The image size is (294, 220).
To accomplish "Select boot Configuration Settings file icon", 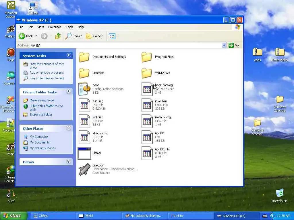I will tap(84, 89).
